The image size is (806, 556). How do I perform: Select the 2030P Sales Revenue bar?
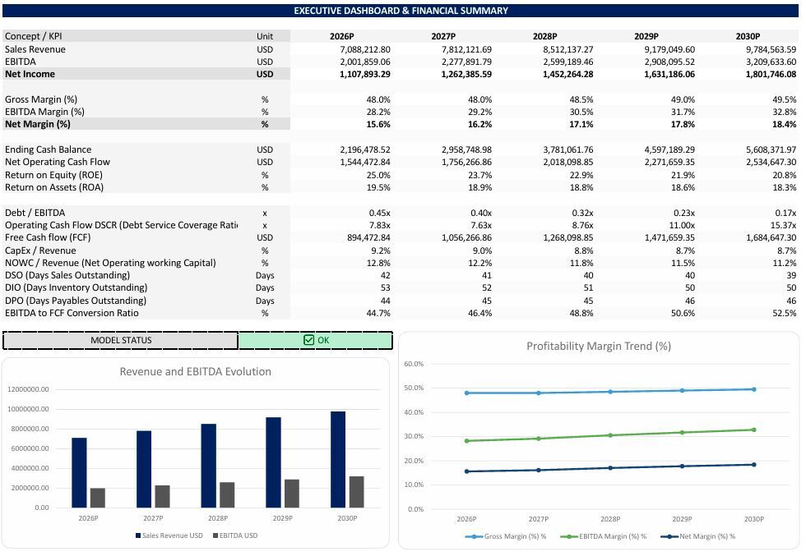pos(338,459)
